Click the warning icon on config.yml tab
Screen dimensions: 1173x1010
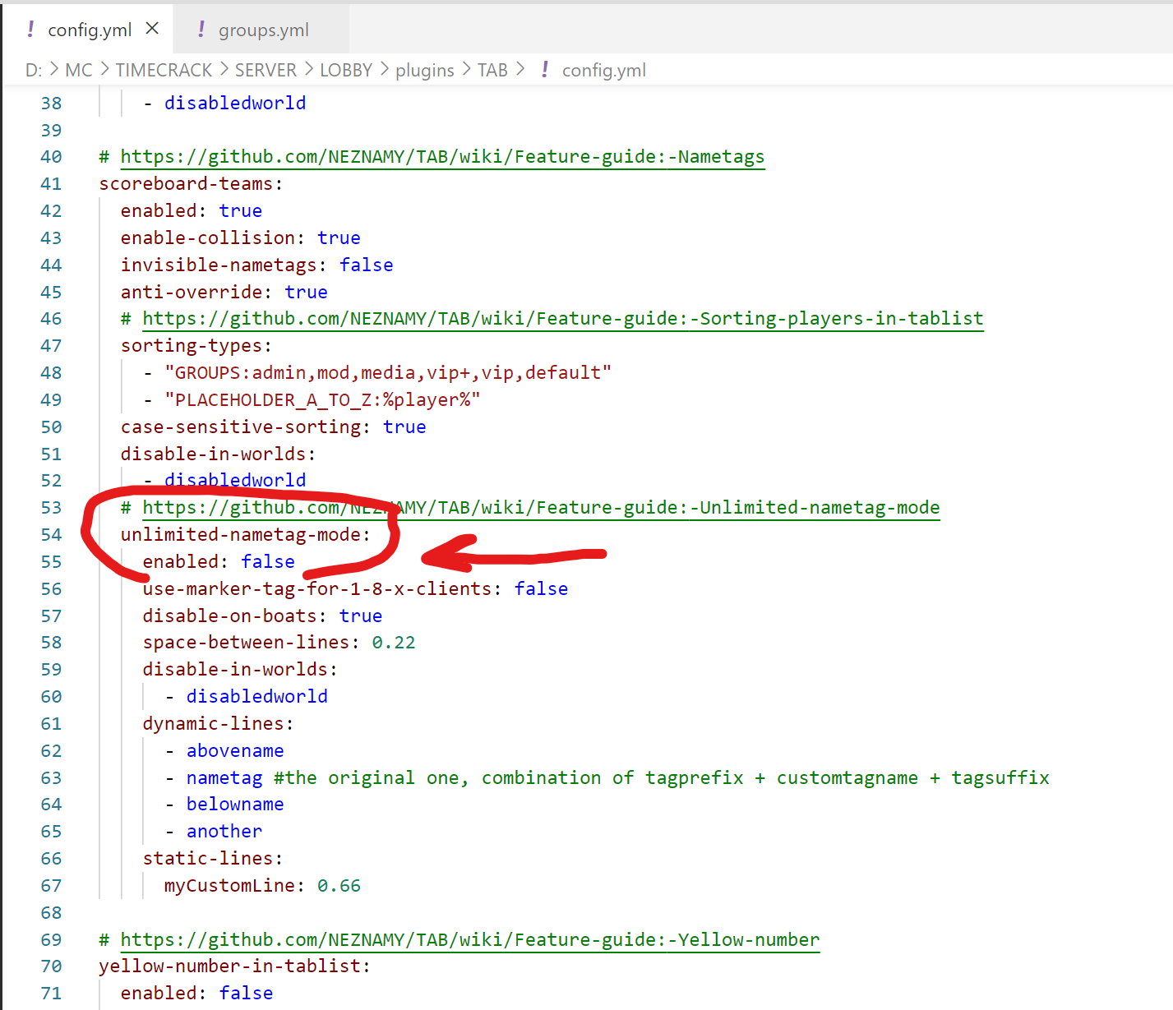pyautogui.click(x=29, y=29)
